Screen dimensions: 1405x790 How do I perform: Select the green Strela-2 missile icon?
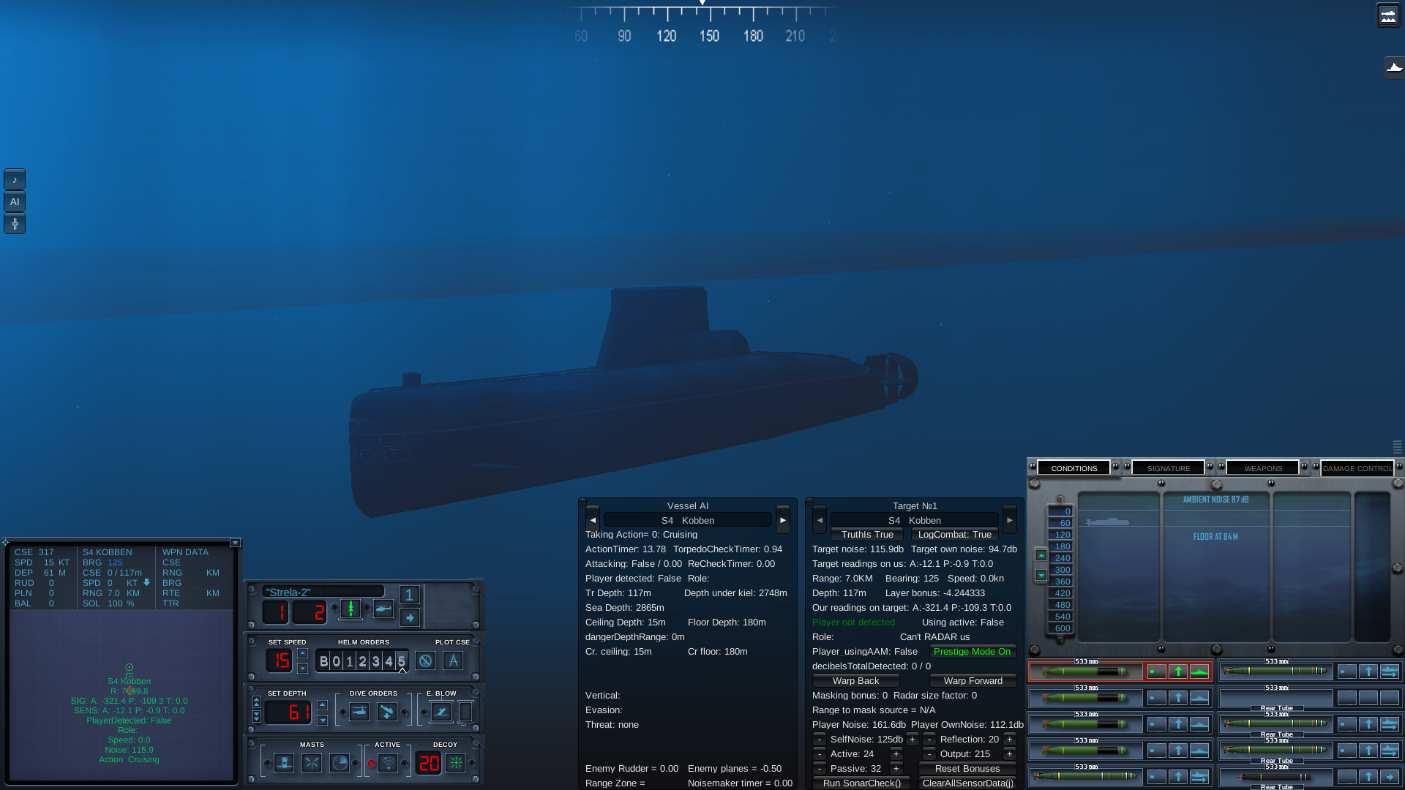point(351,608)
